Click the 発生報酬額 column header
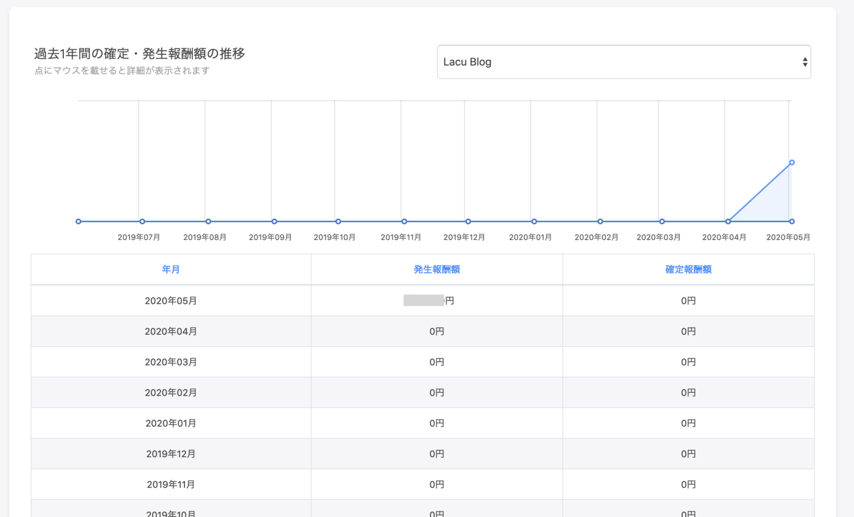This screenshot has width=854, height=517. [x=437, y=269]
